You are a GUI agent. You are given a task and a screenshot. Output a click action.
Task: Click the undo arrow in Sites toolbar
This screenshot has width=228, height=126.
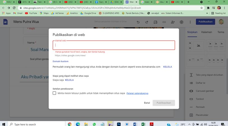point(138,22)
